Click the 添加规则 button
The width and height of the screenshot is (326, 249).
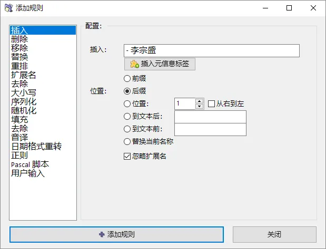click(116, 234)
